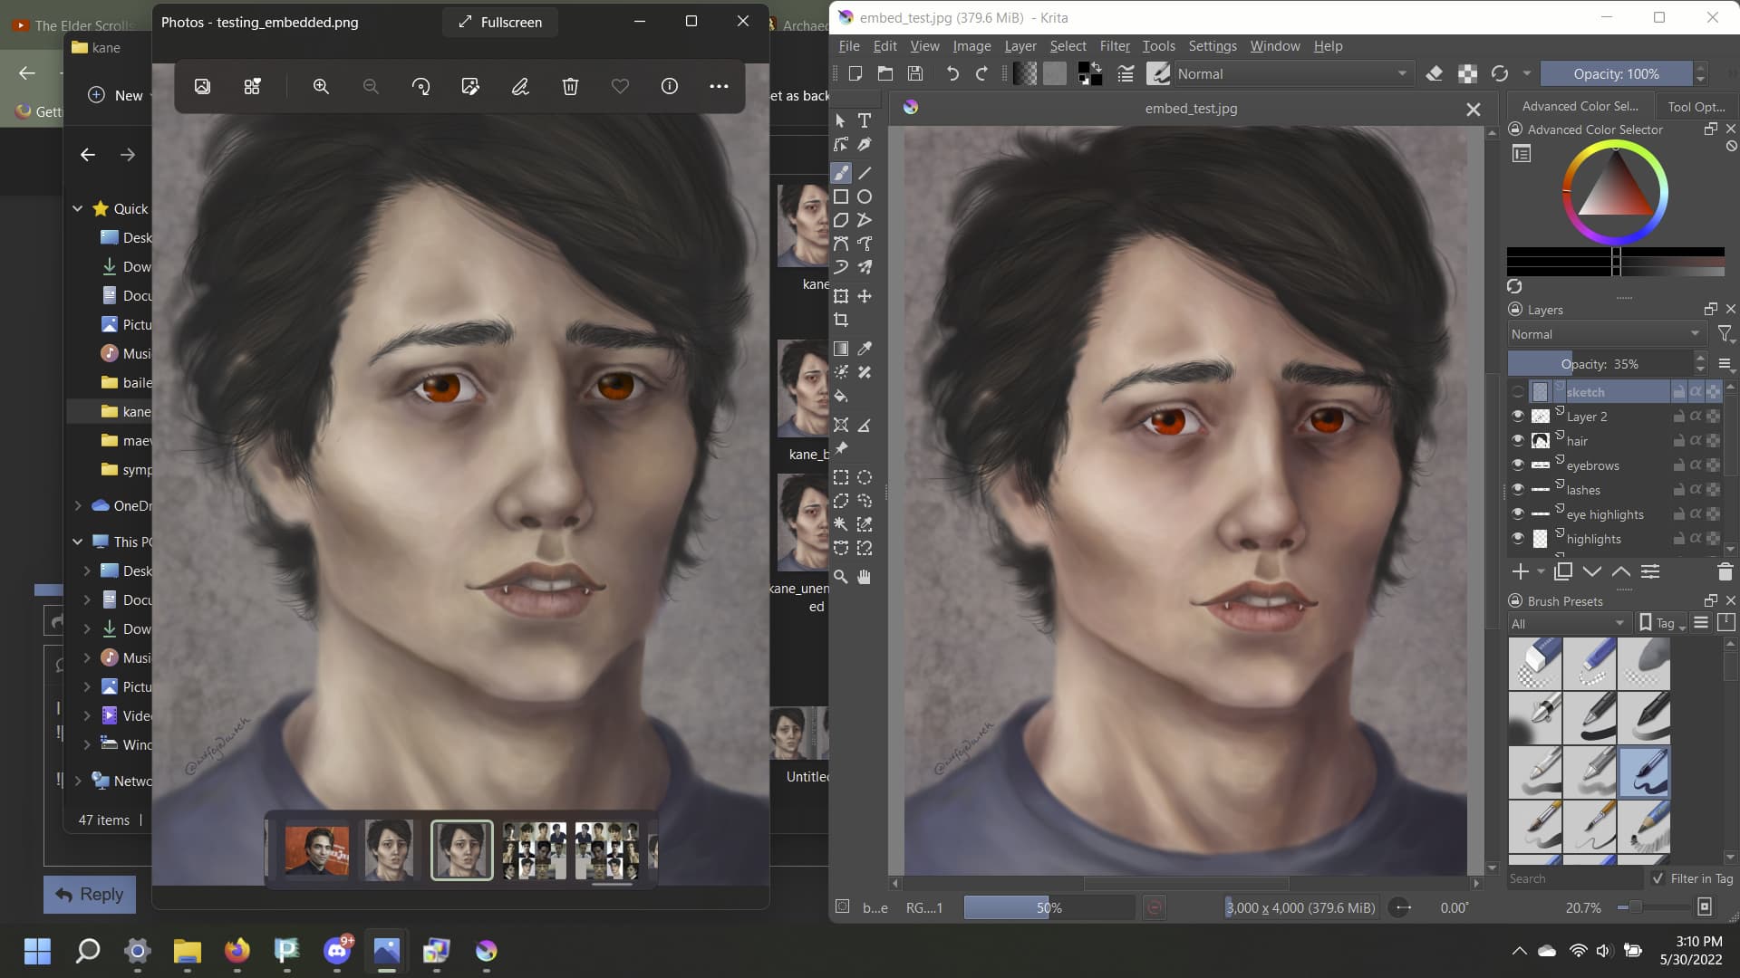Select the Crop tool in Krita
This screenshot has height=978, width=1740.
(x=841, y=320)
